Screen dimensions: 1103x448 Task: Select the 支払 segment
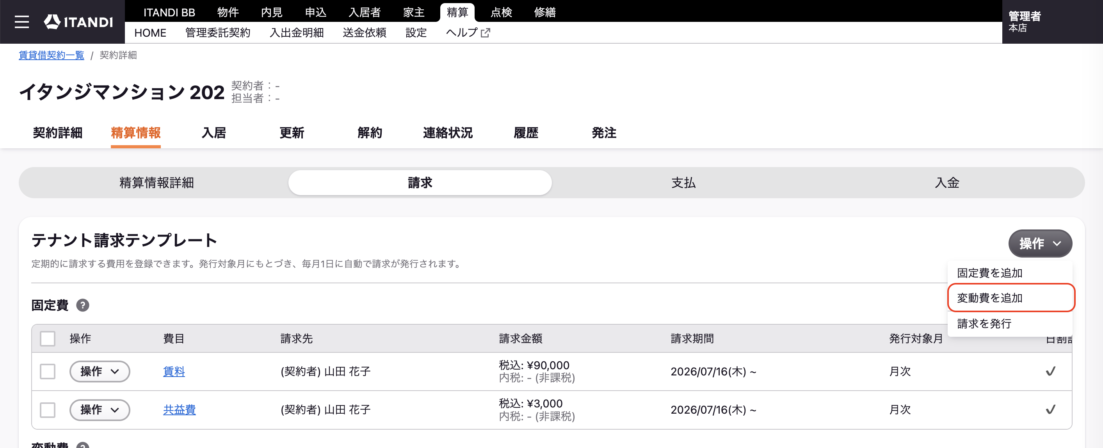point(683,183)
